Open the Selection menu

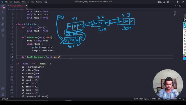click(17, 2)
